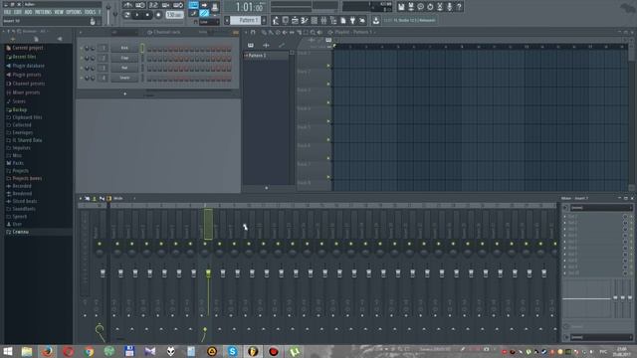Click the next-pattern arrow right of Pattern 1

point(264,20)
